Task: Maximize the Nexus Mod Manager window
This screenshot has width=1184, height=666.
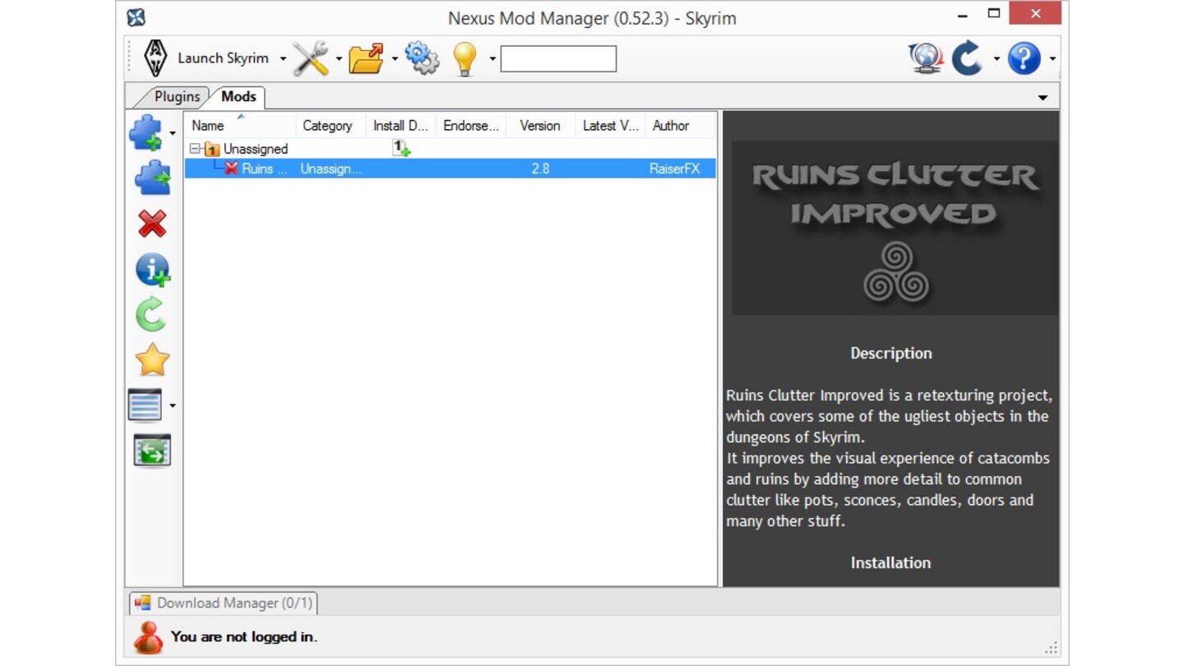Action: [994, 14]
